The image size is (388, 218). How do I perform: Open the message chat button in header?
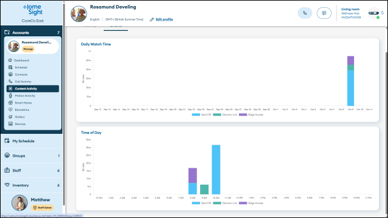coord(324,13)
